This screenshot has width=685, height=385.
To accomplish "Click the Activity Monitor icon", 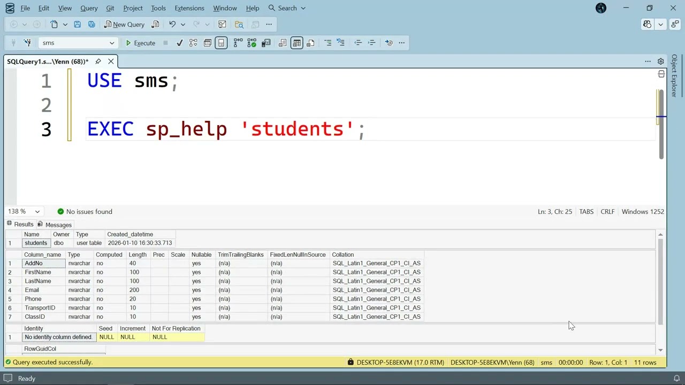I will pos(222,24).
